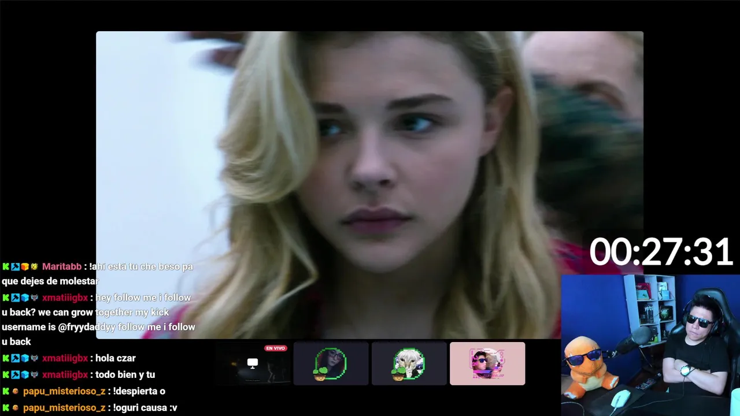The height and width of the screenshot is (416, 740).
Task: Click the cookie badge on the '!despierta o' row
Action: 16,391
